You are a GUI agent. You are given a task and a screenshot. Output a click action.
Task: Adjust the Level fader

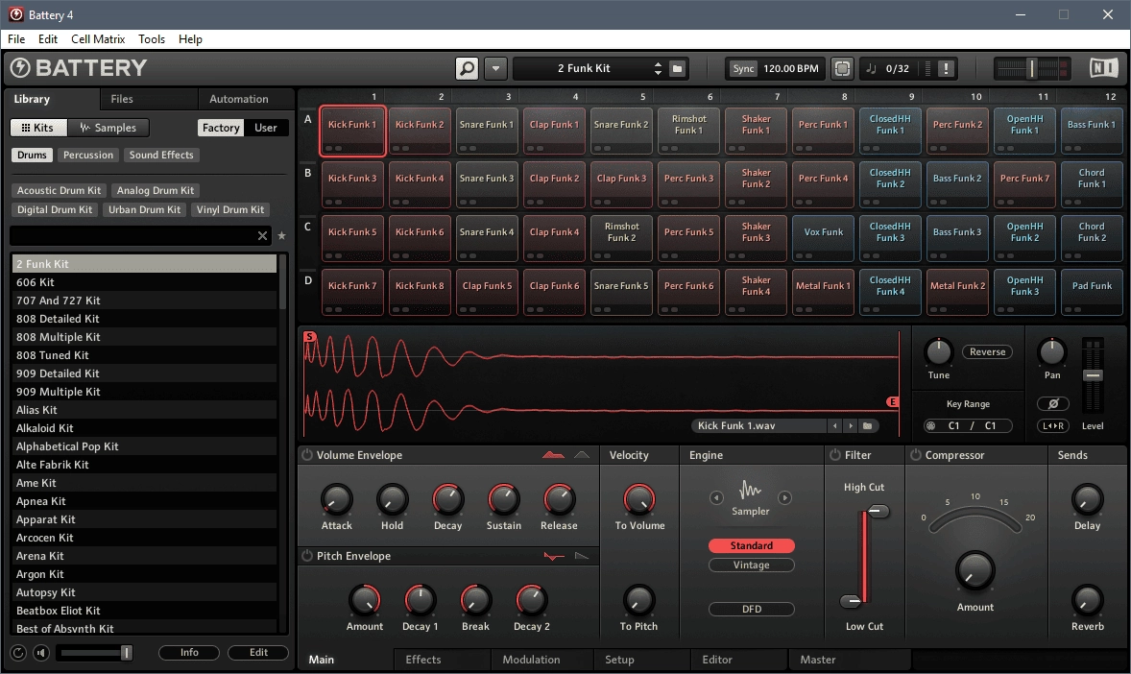click(1093, 375)
